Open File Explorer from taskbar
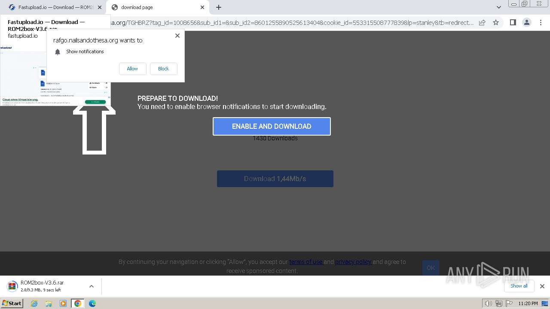 pyautogui.click(x=49, y=303)
